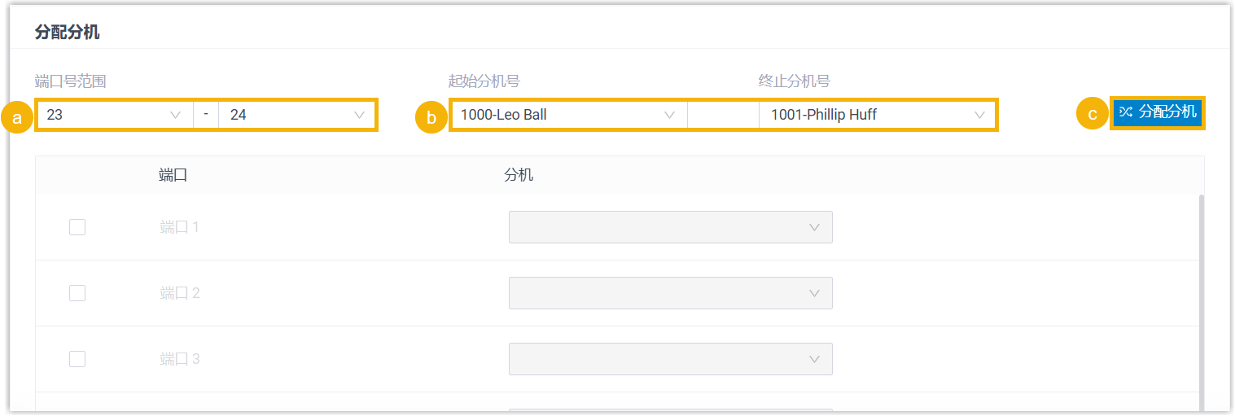
Task: Click the 分机 column header
Action: pos(519,175)
